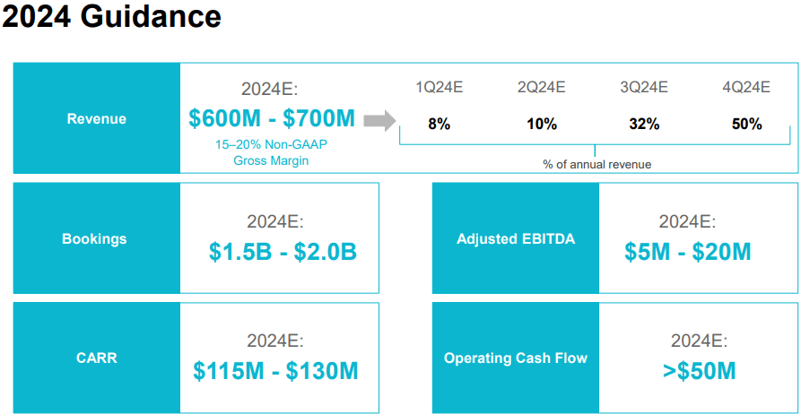The height and width of the screenshot is (414, 801).
Task: Click the $600M - $700M revenue figure
Action: pyautogui.click(x=272, y=118)
